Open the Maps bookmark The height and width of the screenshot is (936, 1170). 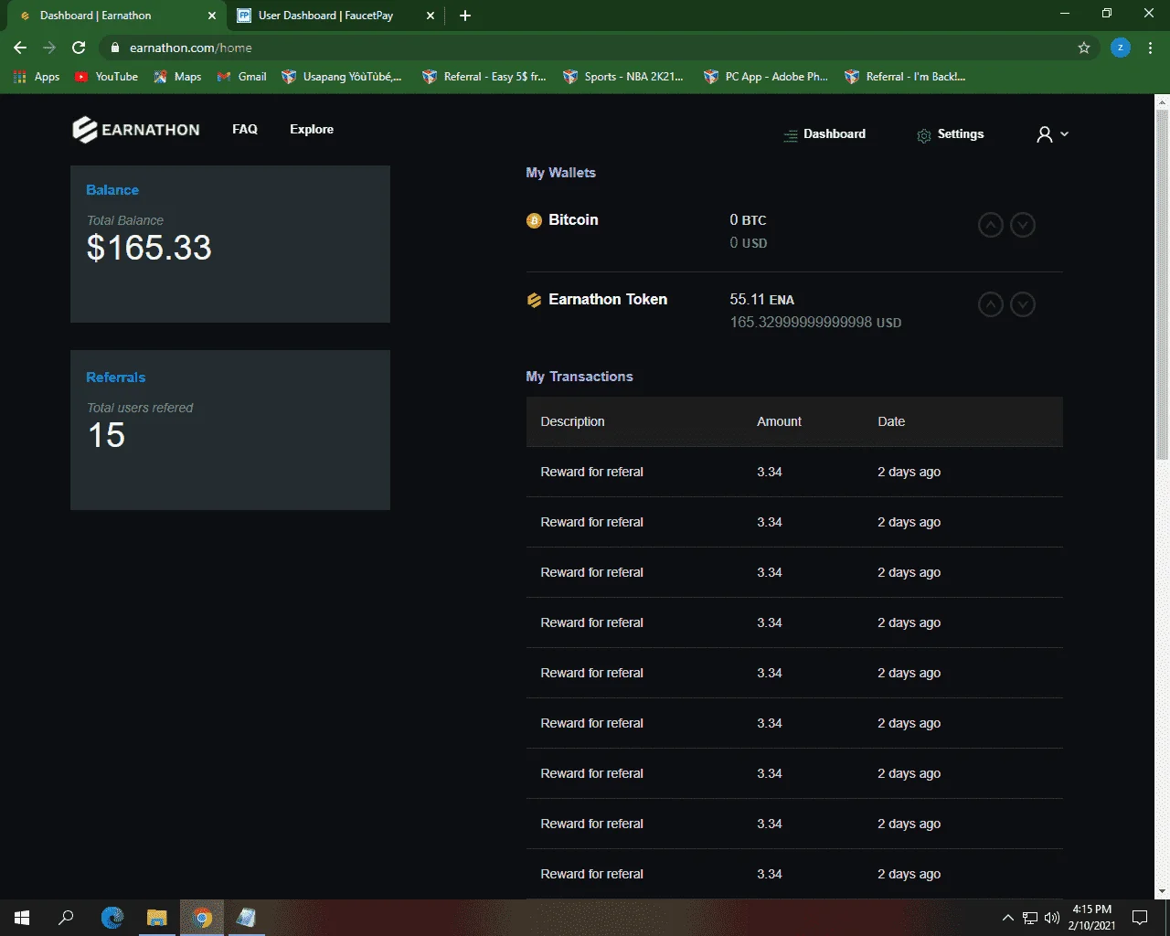coord(177,77)
